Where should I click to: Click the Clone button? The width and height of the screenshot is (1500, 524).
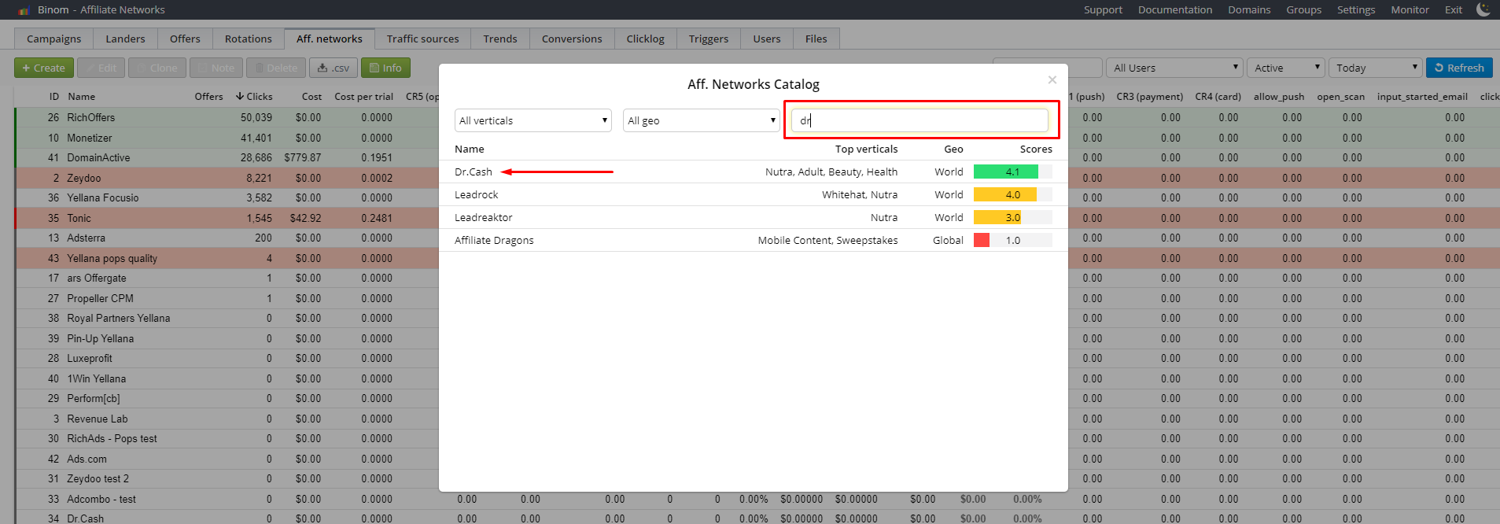[x=157, y=68]
